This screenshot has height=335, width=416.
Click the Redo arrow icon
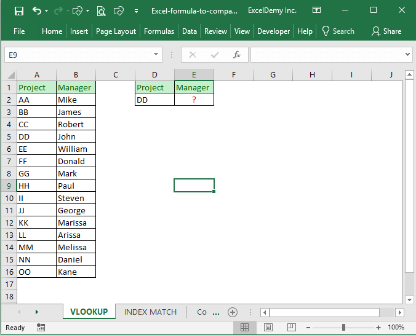[58, 11]
